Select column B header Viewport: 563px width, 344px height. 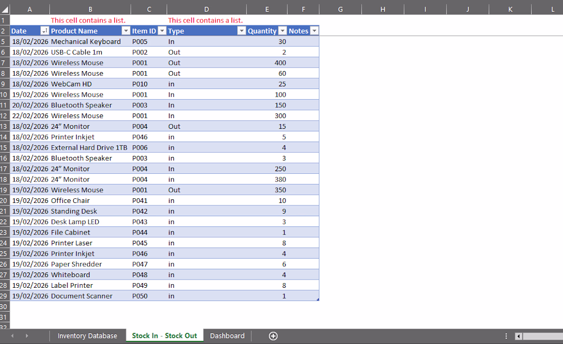click(90, 9)
